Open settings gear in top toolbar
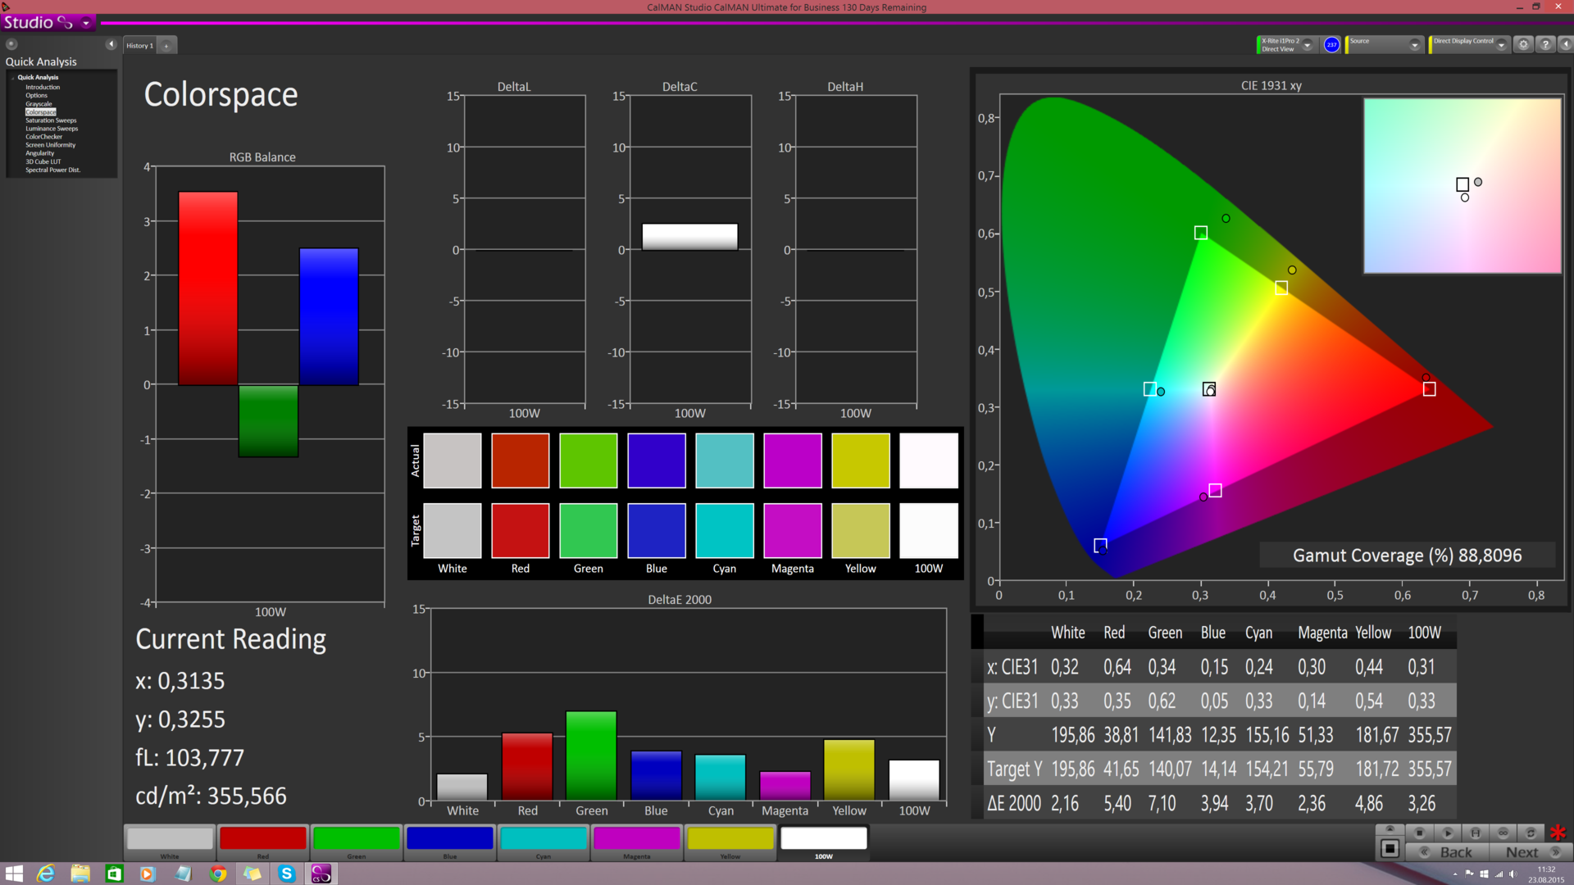 tap(1523, 45)
